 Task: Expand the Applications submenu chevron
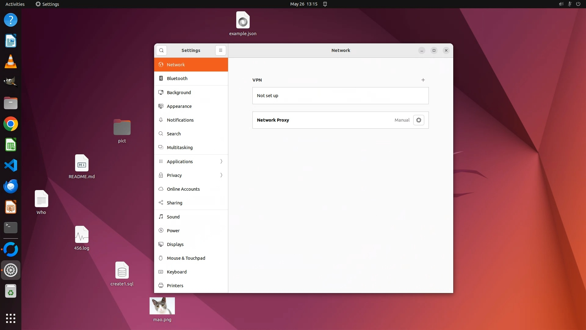[x=221, y=162]
